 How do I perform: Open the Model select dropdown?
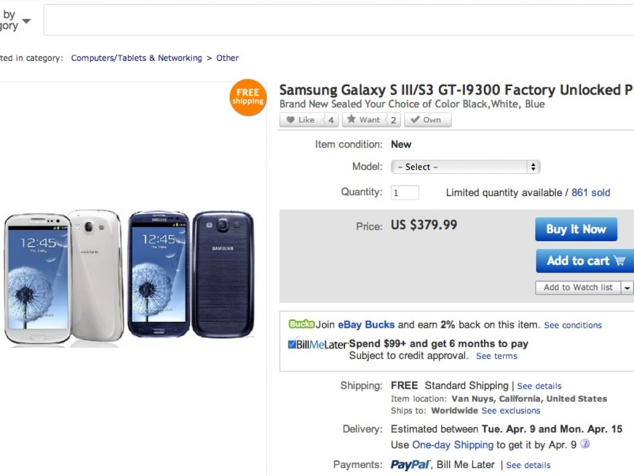click(465, 167)
